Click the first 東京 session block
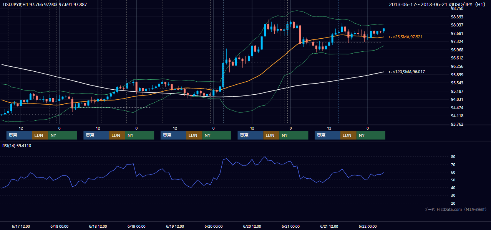The width and height of the screenshot is (491, 230). pyautogui.click(x=19, y=135)
